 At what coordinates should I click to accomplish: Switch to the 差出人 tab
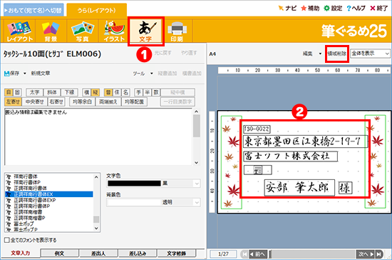click(98, 254)
